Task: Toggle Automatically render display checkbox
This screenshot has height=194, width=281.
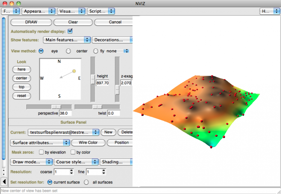Action: 70,31
